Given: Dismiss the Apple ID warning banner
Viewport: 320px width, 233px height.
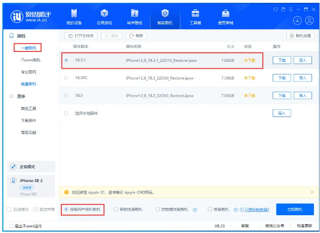Looking at the screenshot, I should click(312, 192).
